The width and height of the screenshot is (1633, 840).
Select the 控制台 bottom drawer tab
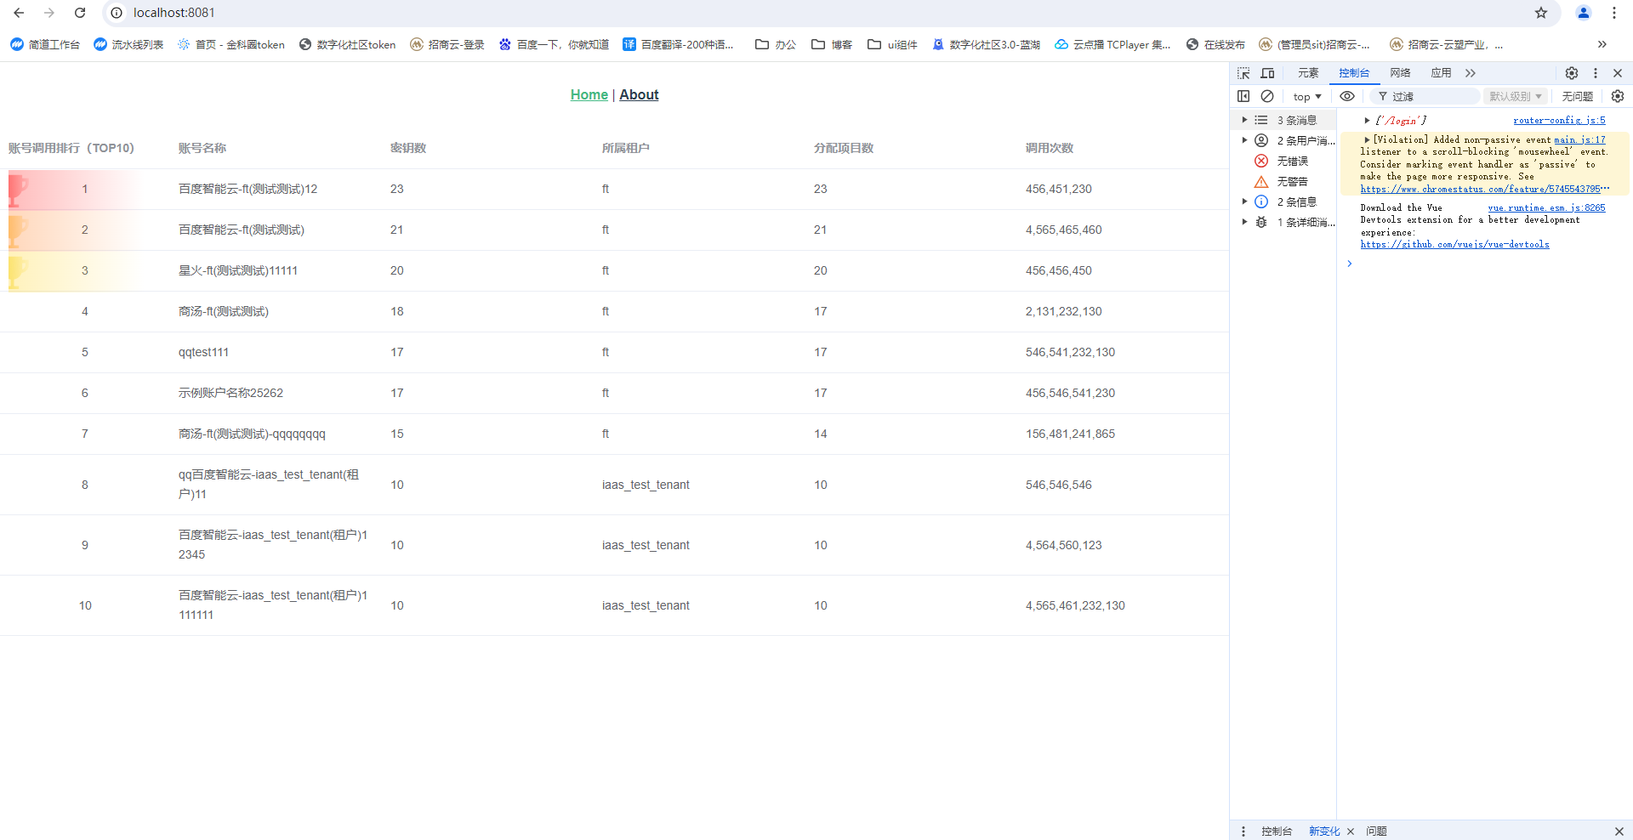click(x=1277, y=831)
